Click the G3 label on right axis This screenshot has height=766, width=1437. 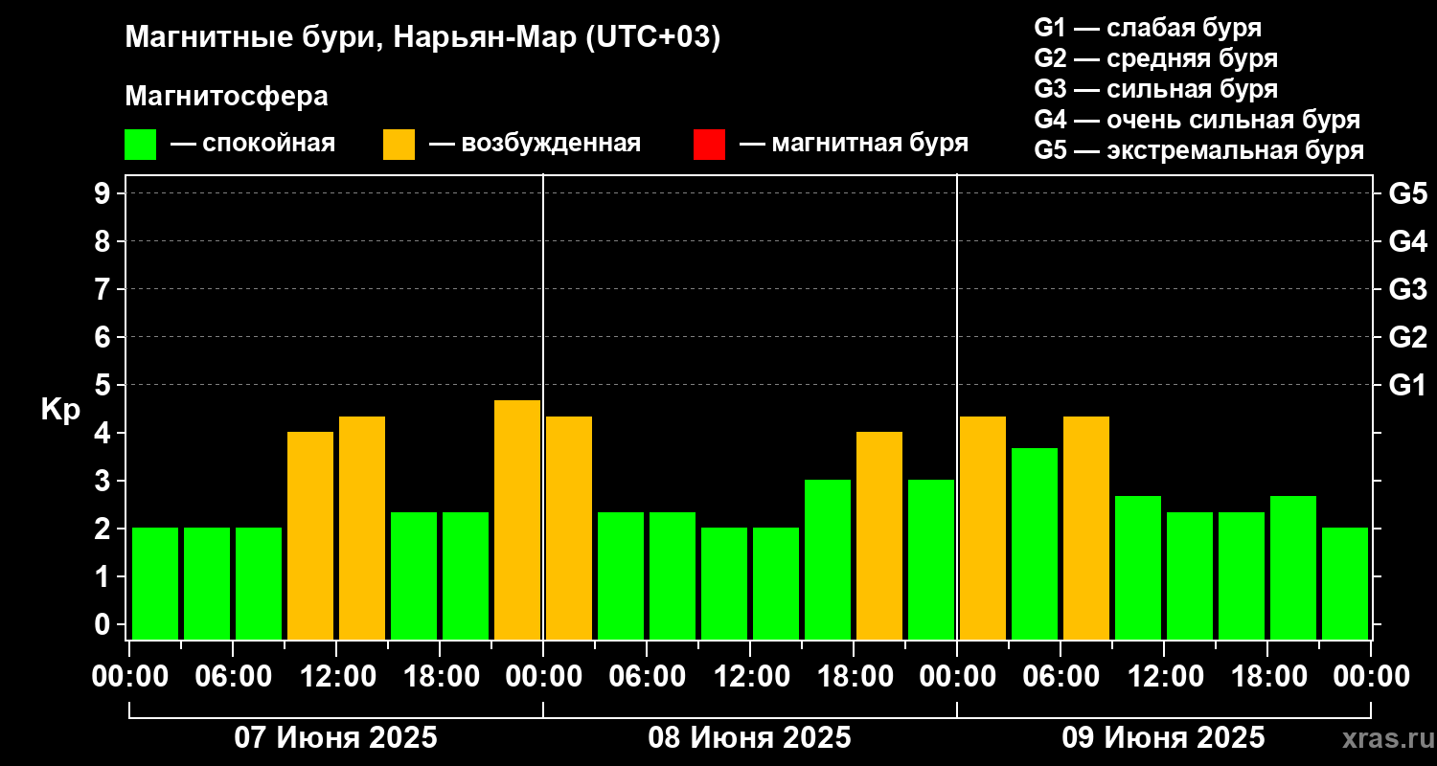1408,289
